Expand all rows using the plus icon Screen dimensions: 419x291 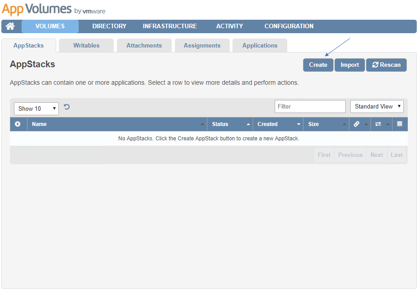[18, 124]
